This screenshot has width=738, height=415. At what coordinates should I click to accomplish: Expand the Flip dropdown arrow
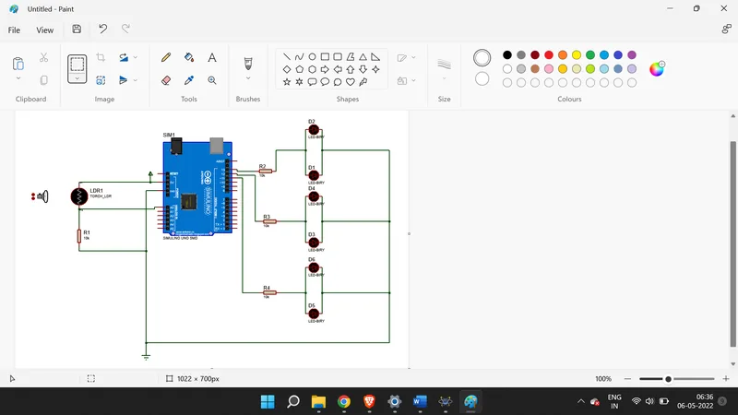(135, 80)
